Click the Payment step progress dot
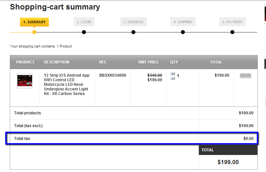 (232, 32)
